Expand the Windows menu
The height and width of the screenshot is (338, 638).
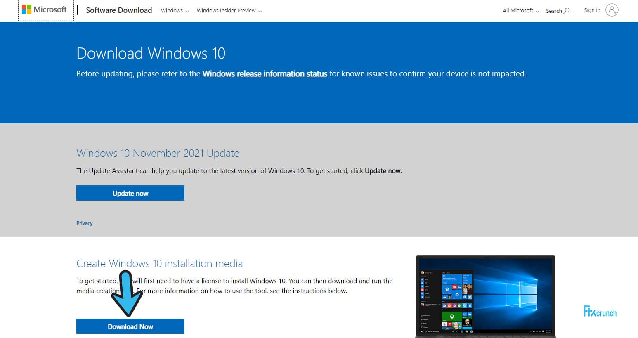175,11
